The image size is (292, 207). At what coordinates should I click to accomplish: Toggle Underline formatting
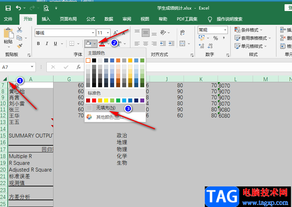click(55, 44)
